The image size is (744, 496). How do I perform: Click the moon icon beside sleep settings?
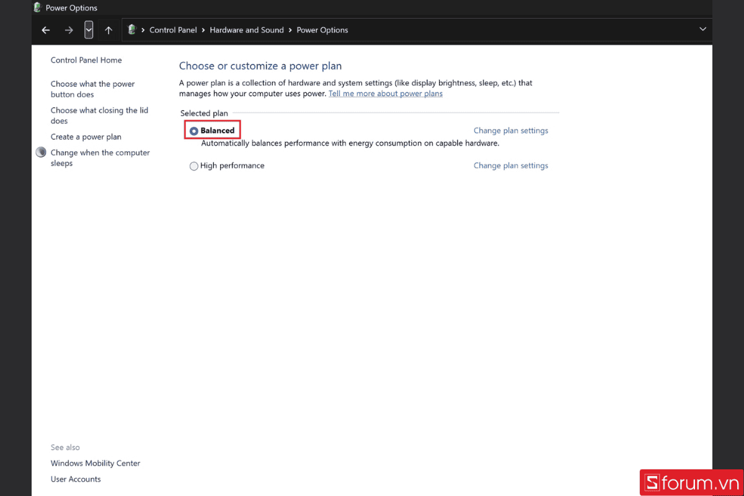[x=42, y=153]
